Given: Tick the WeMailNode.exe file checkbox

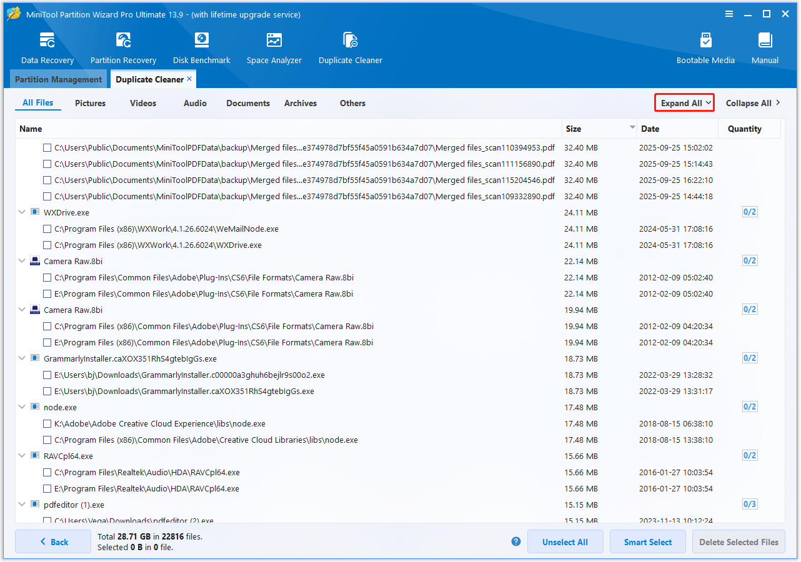Looking at the screenshot, I should [x=47, y=229].
